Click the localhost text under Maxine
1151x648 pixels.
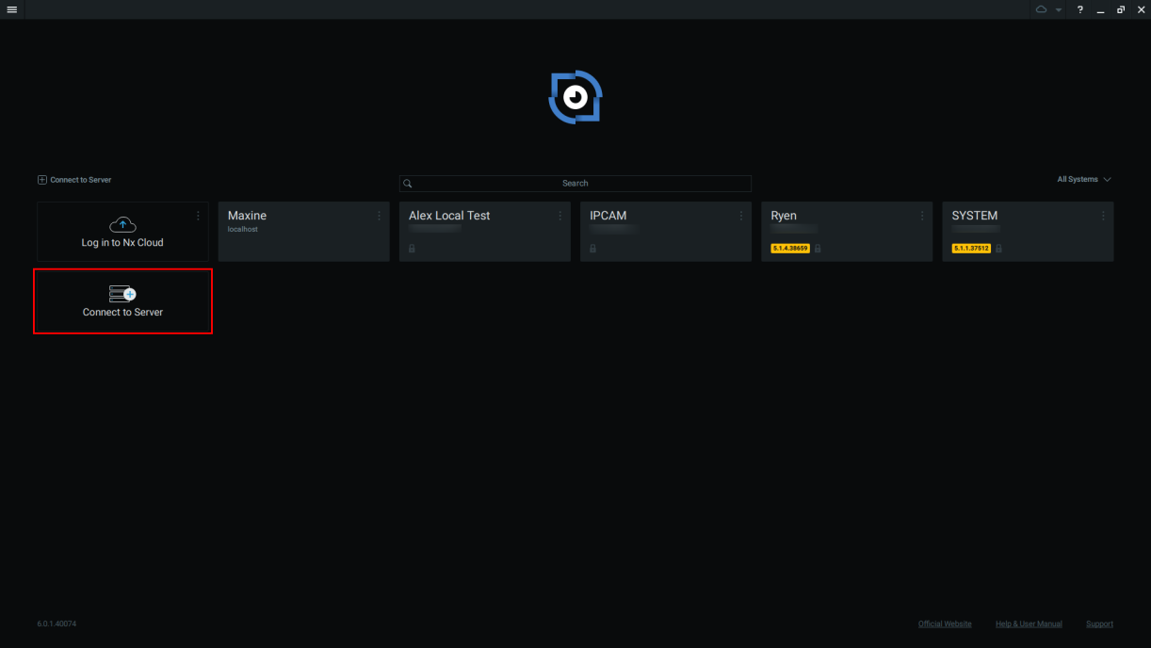243,230
